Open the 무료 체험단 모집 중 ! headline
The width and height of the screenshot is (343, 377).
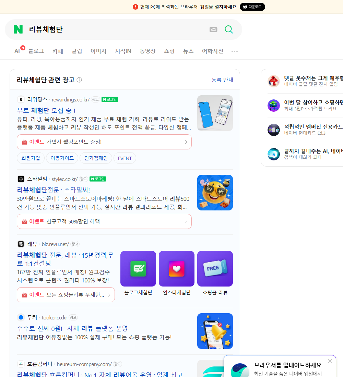(x=46, y=110)
